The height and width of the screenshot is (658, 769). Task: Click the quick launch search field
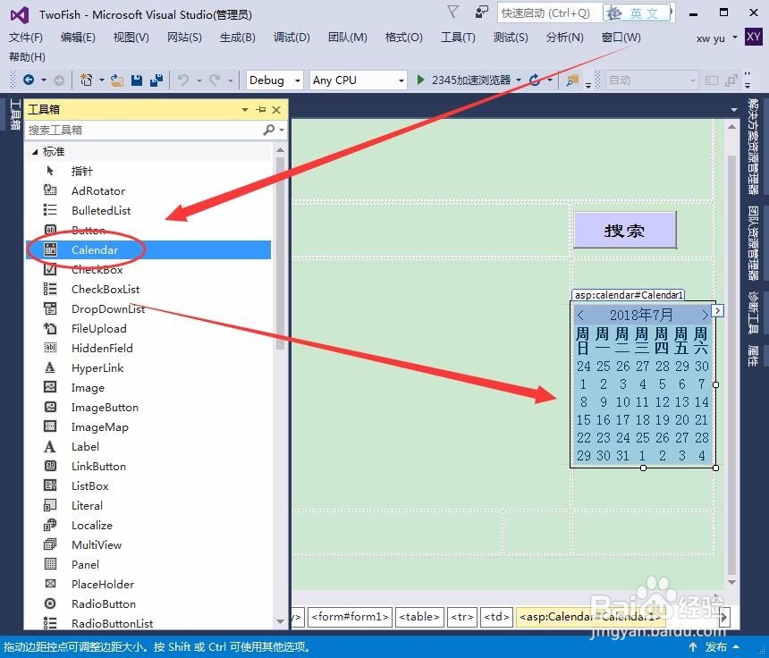[549, 13]
